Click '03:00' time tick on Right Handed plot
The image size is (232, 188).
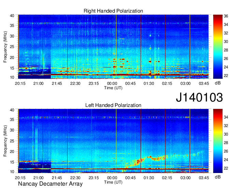click(185, 83)
